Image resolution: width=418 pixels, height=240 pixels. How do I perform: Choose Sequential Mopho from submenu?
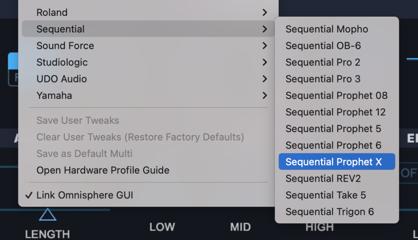click(x=326, y=29)
